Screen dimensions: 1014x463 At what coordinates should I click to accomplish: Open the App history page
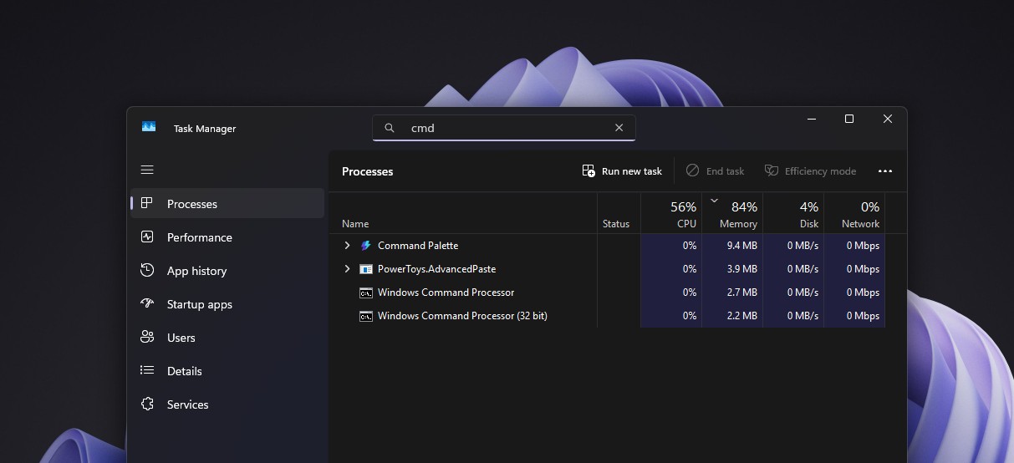tap(227, 271)
